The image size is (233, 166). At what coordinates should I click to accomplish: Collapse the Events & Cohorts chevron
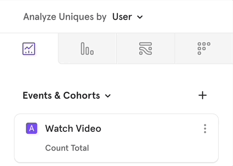click(108, 96)
